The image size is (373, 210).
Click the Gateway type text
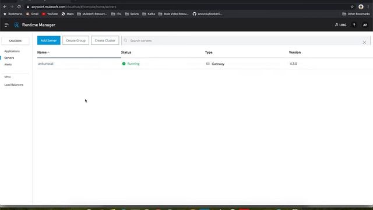(x=218, y=64)
